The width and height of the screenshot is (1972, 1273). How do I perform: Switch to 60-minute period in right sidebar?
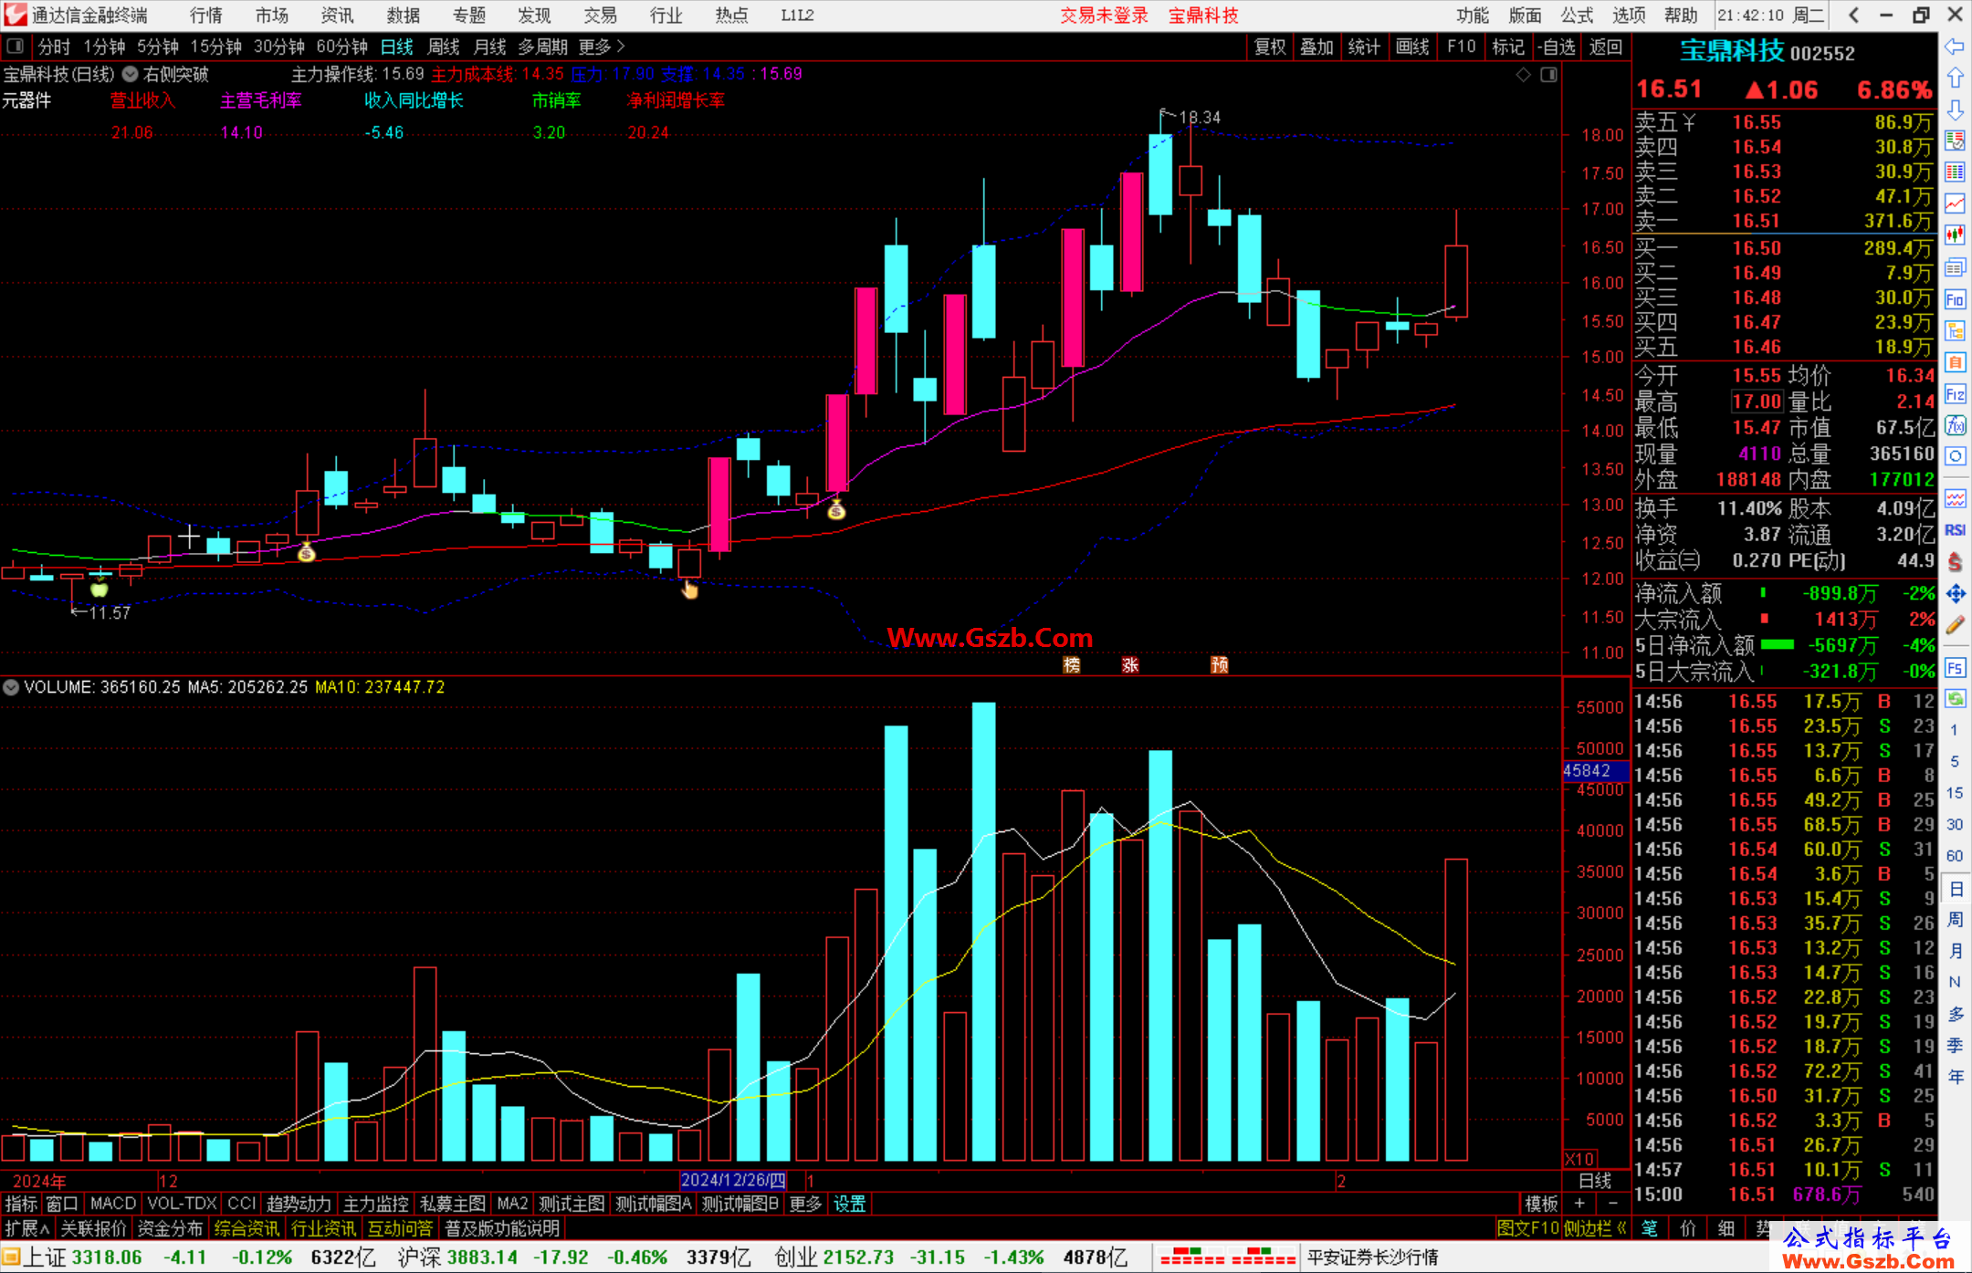pyautogui.click(x=1955, y=856)
